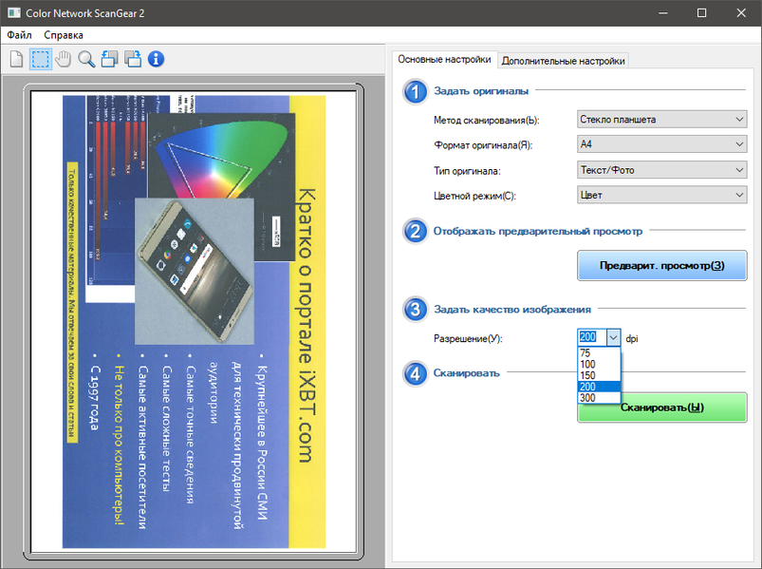Image resolution: width=762 pixels, height=569 pixels.
Task: Expand the Цветной режим dropdown
Action: tap(662, 195)
